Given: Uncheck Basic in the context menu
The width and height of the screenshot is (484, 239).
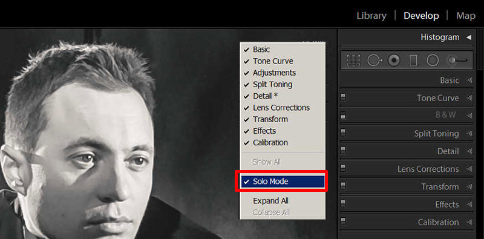Looking at the screenshot, I should point(283,50).
